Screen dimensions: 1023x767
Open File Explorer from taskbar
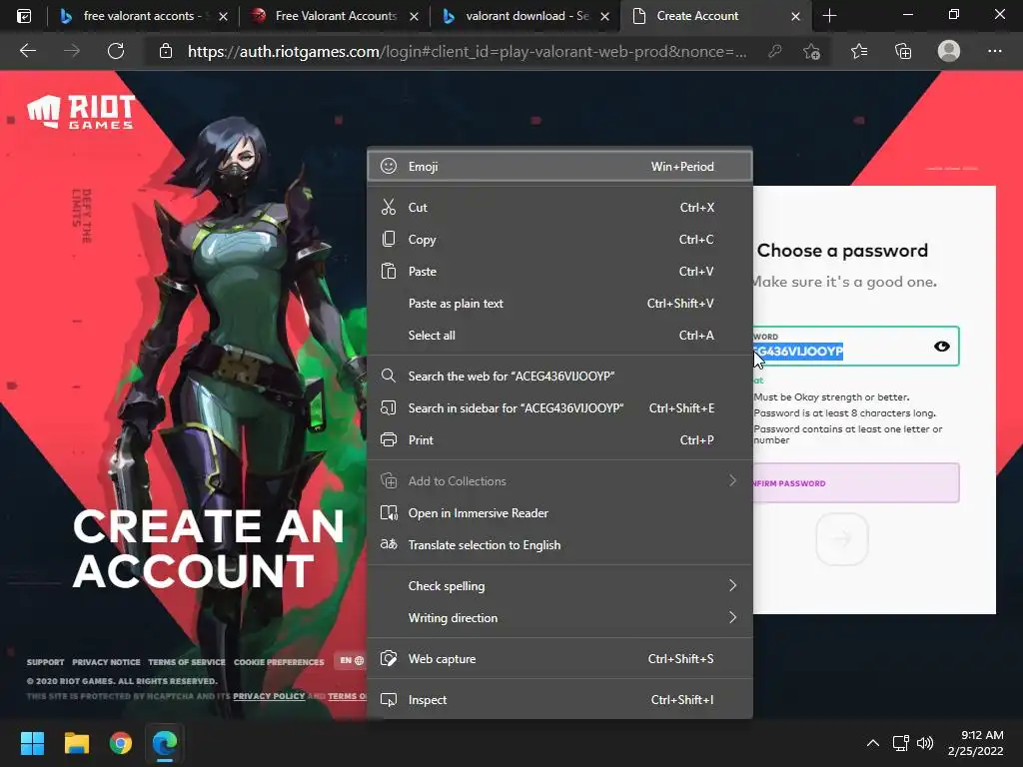tap(76, 743)
